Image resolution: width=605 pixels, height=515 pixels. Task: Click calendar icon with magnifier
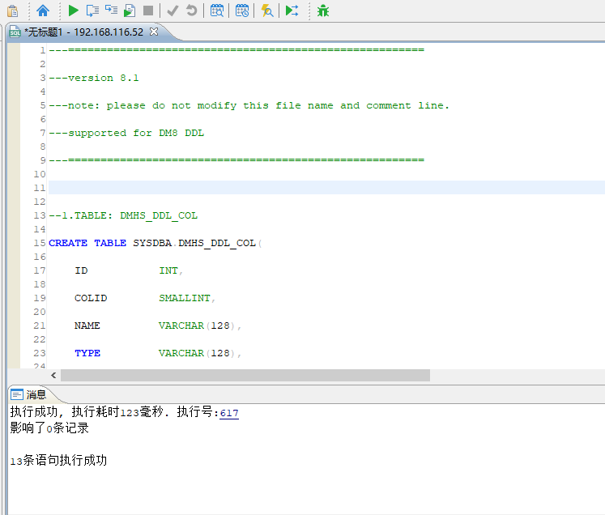click(x=217, y=11)
